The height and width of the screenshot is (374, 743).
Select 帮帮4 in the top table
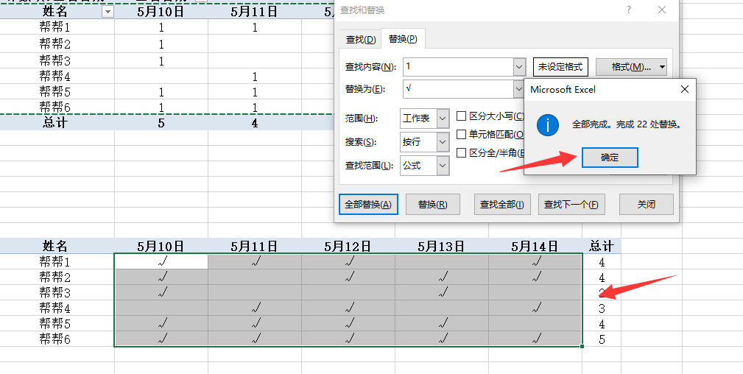click(55, 77)
